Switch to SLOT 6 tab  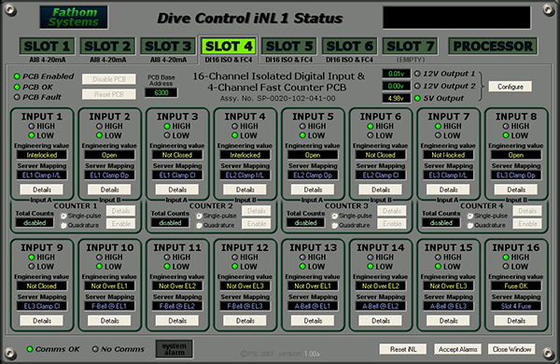coord(350,46)
